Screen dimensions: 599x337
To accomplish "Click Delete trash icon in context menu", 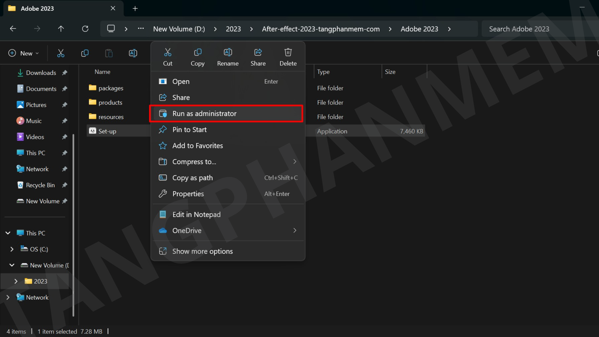I will 288,52.
